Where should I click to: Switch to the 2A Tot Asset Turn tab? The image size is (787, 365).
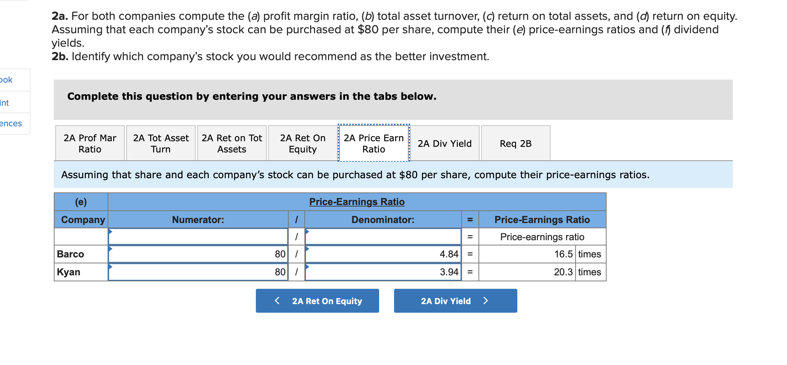pos(161,143)
